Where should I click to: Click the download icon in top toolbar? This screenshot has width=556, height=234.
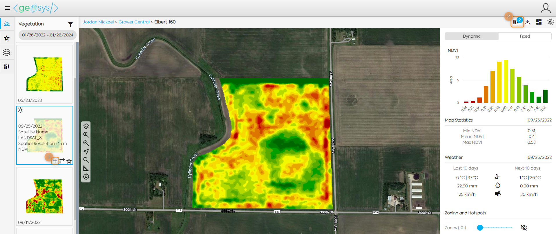[x=527, y=22]
